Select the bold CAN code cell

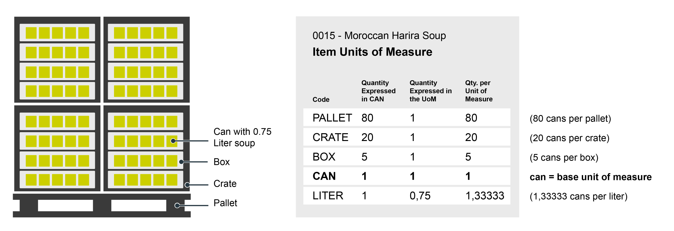(324, 176)
